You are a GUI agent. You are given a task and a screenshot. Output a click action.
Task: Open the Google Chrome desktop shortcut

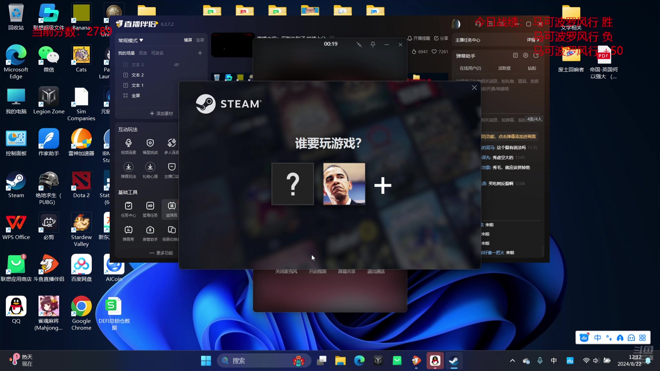pyautogui.click(x=81, y=313)
